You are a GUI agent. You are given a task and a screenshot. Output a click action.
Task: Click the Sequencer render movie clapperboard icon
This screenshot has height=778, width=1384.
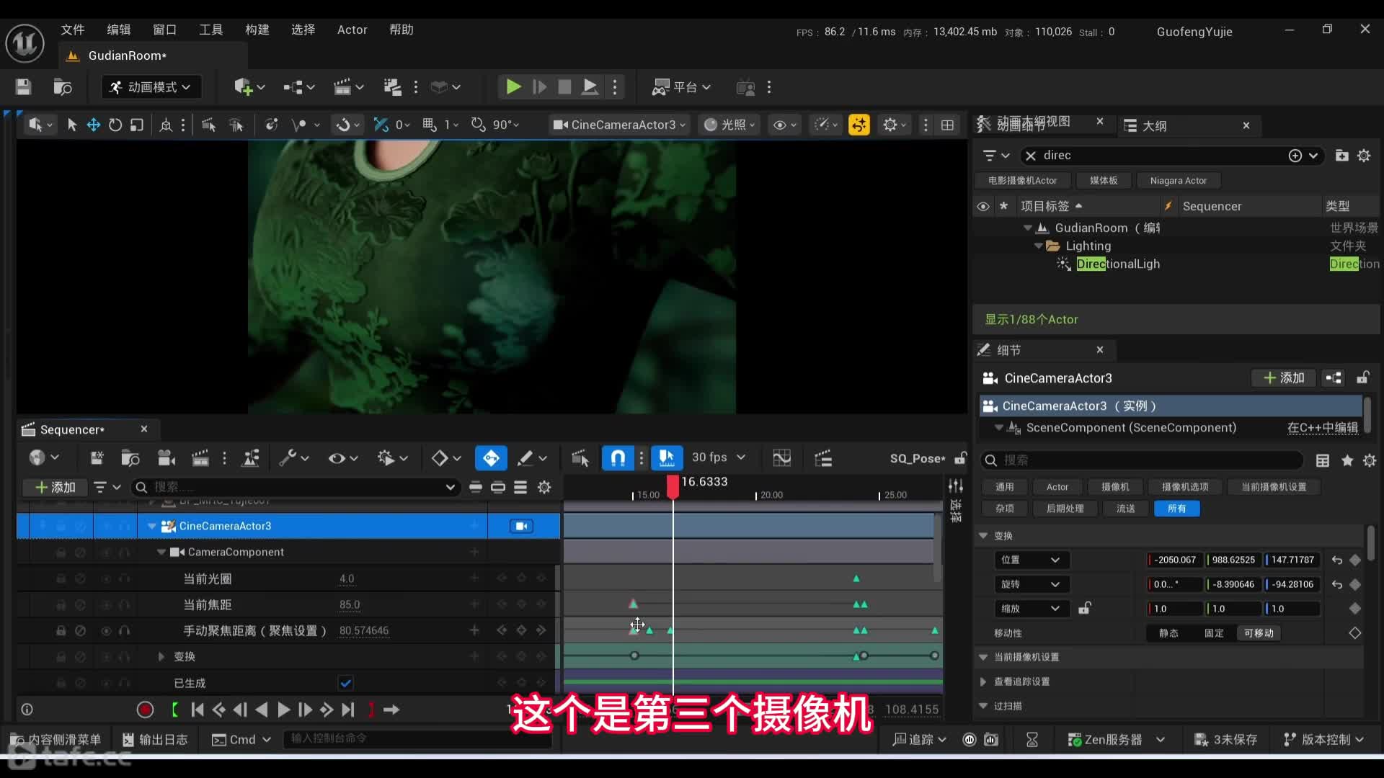(x=200, y=458)
